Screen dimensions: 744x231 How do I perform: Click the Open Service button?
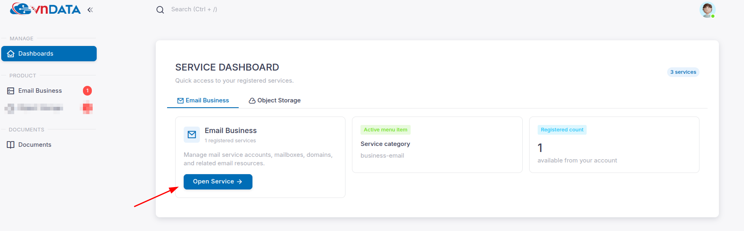218,182
